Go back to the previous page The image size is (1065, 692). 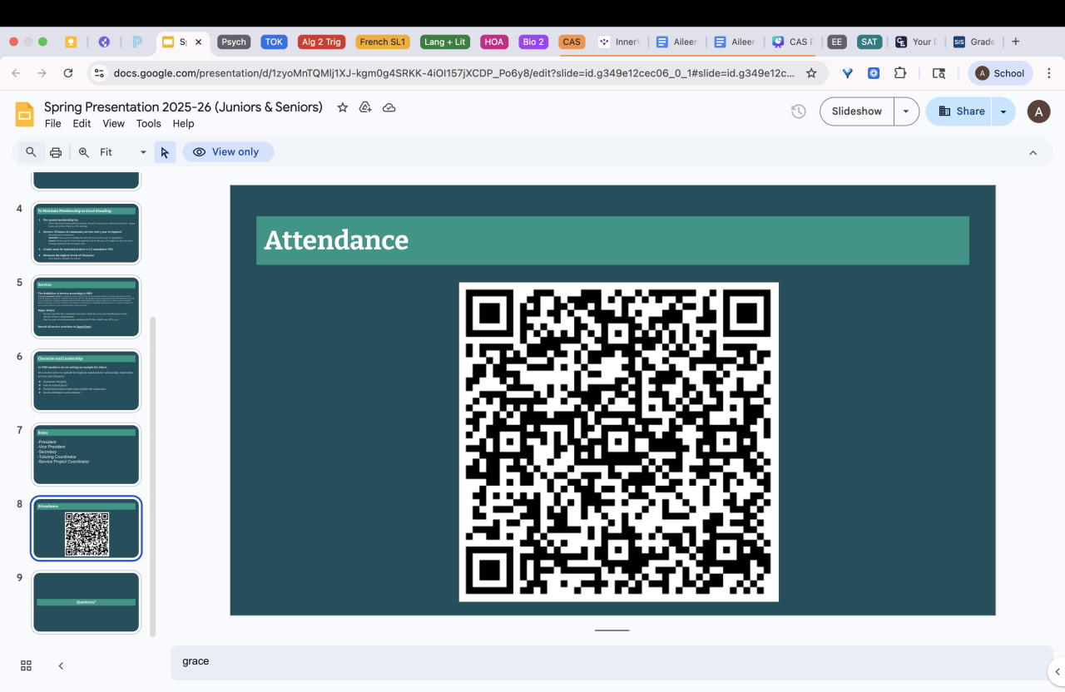click(x=16, y=73)
